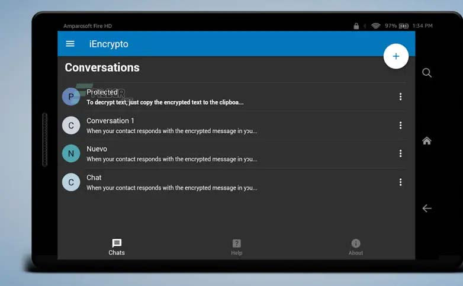
Task: Tap the lock icon in status bar
Action: click(x=356, y=26)
